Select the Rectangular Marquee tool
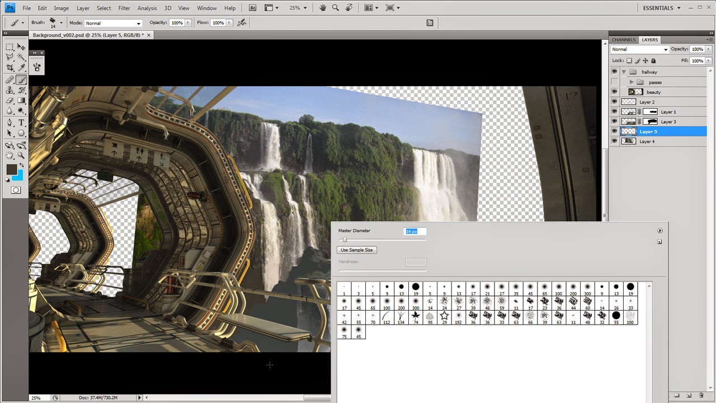716x403 pixels. 10,47
